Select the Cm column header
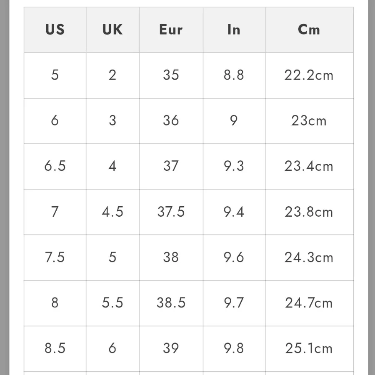The height and width of the screenshot is (375, 375). tap(309, 30)
